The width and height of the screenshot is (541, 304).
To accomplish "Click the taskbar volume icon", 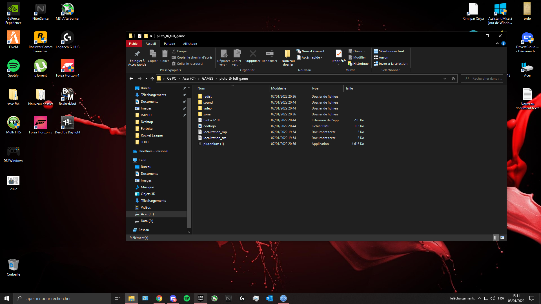I will pyautogui.click(x=493, y=298).
